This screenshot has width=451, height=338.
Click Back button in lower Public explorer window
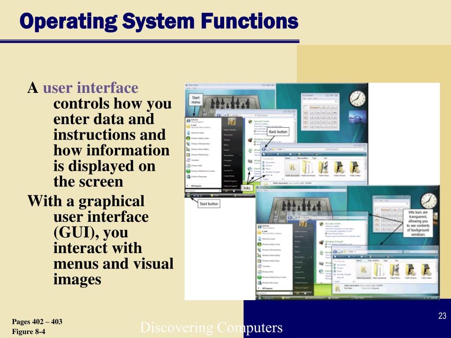335,251
